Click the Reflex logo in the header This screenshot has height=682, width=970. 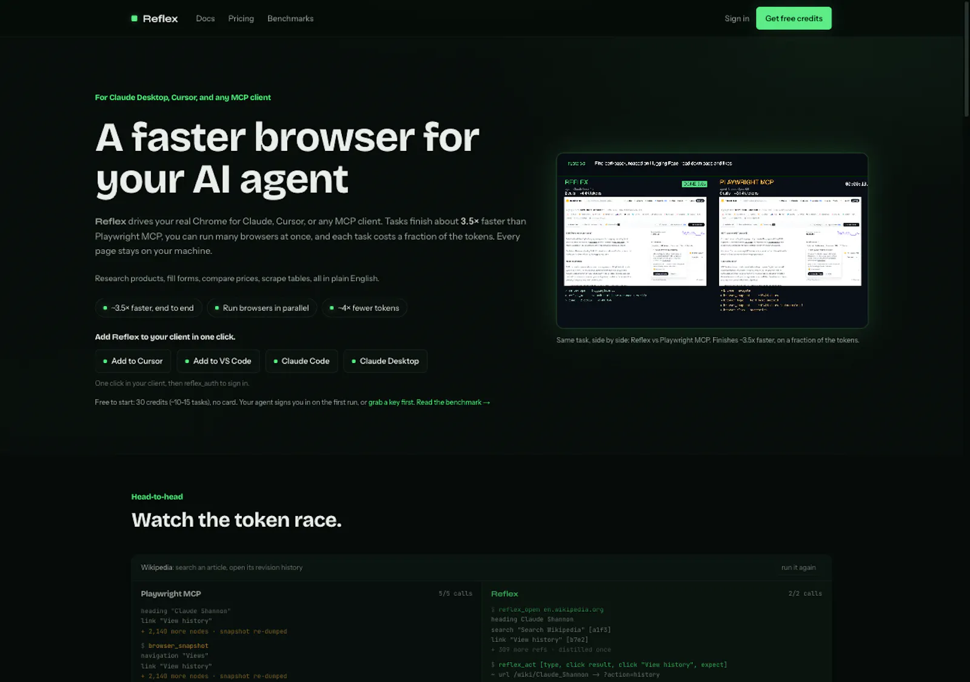(155, 19)
